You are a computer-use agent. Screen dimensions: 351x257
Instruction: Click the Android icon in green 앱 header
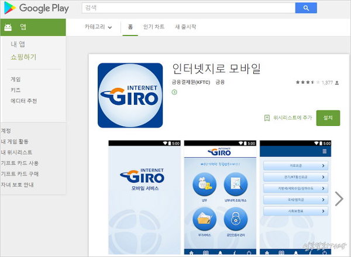[8, 27]
